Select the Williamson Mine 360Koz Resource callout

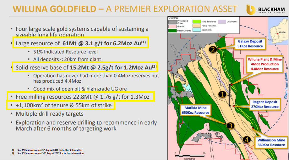tap(271, 142)
